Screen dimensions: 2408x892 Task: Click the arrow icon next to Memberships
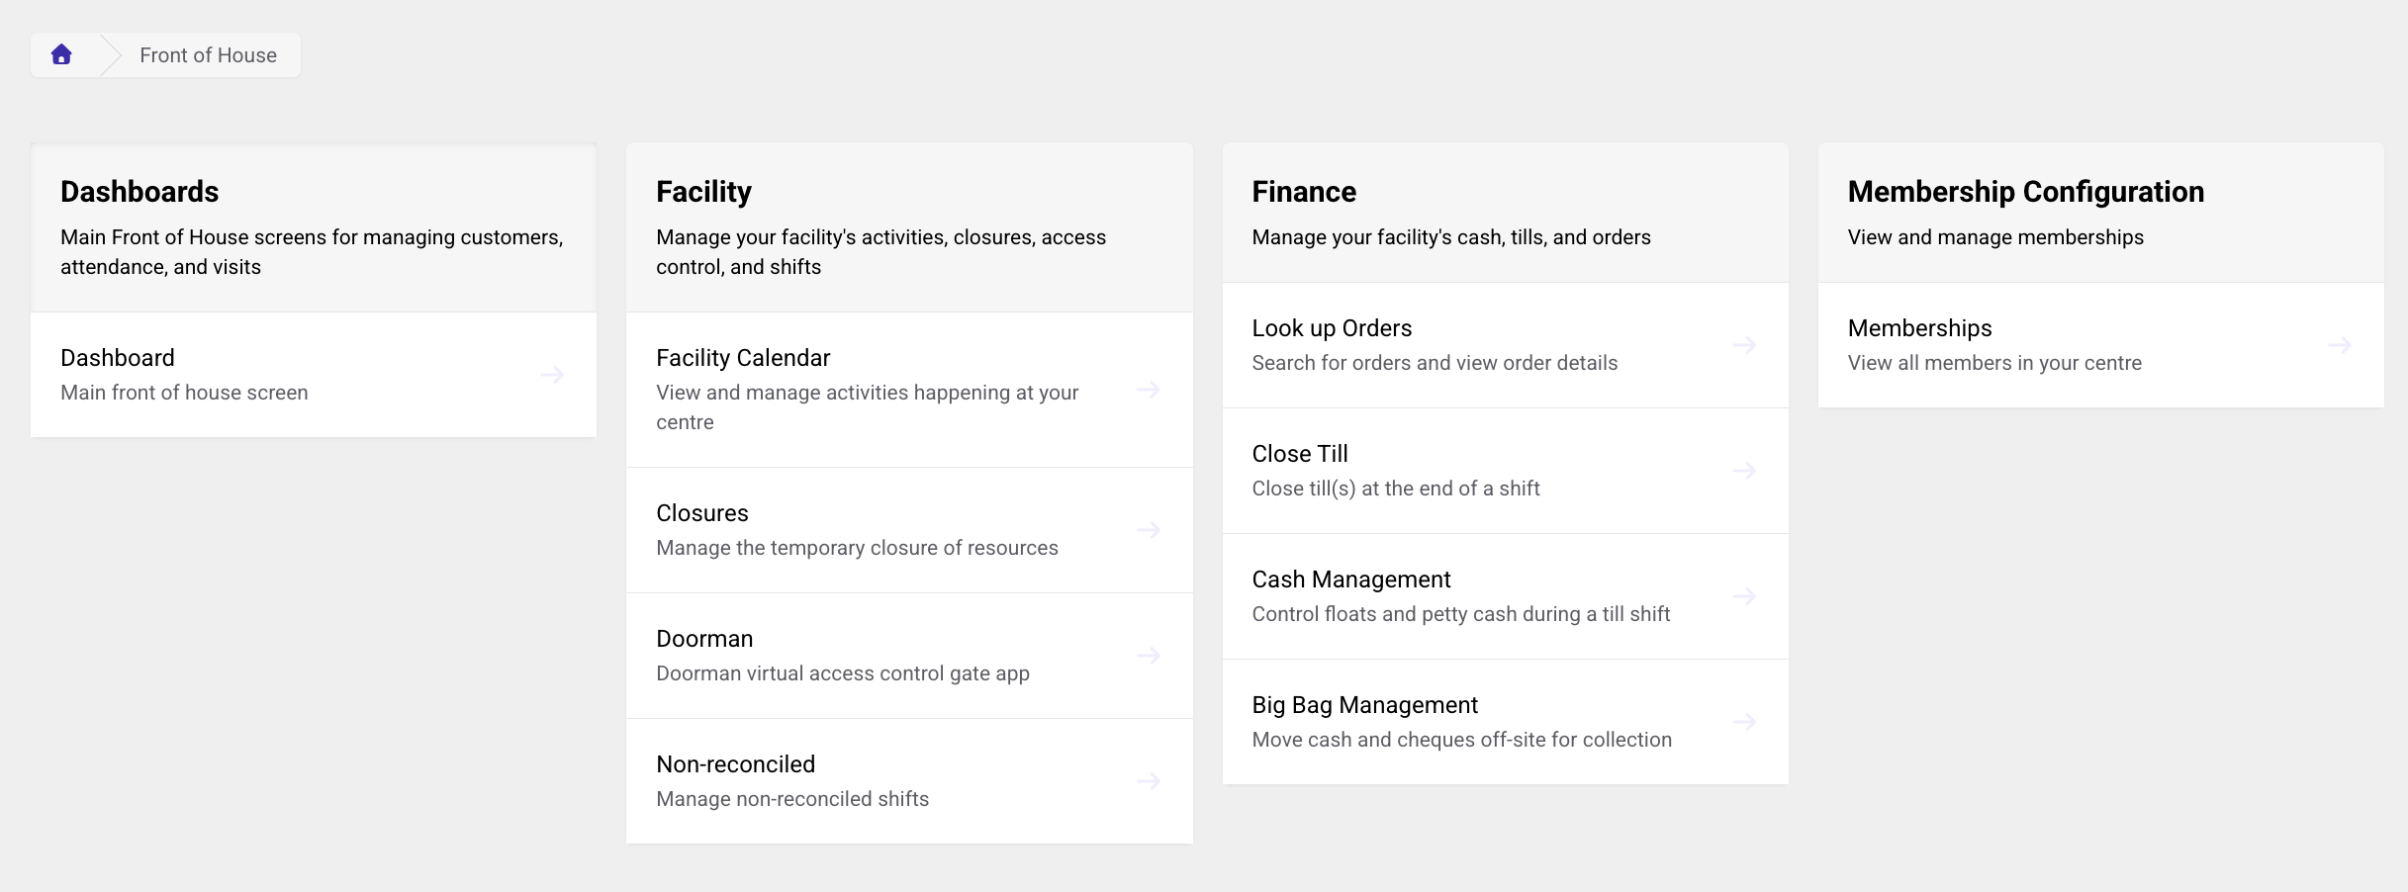pyautogui.click(x=2339, y=345)
